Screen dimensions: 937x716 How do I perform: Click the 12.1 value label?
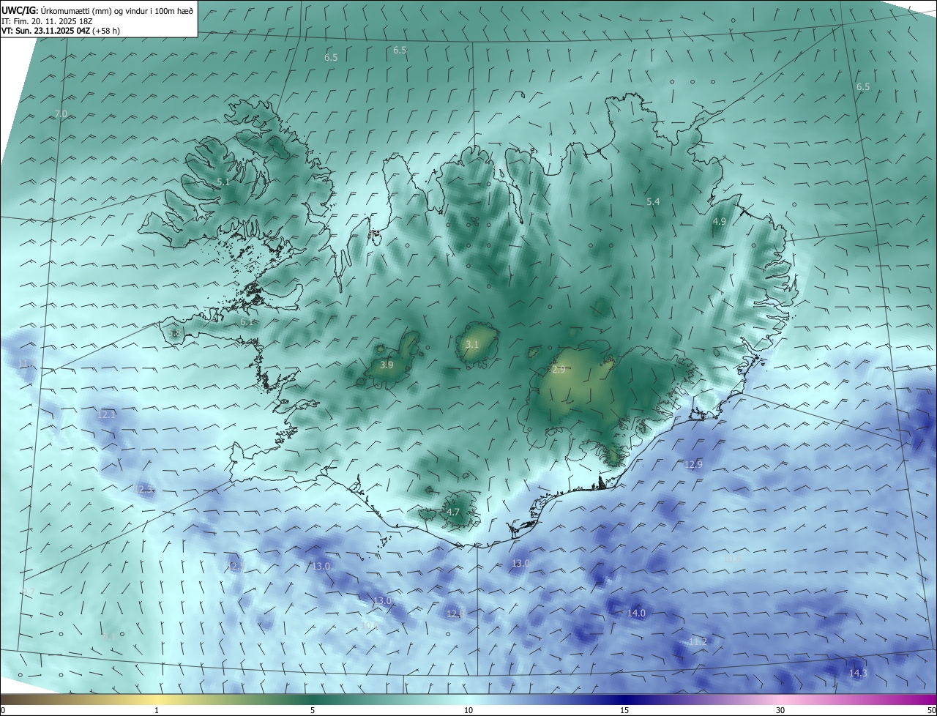pos(106,415)
